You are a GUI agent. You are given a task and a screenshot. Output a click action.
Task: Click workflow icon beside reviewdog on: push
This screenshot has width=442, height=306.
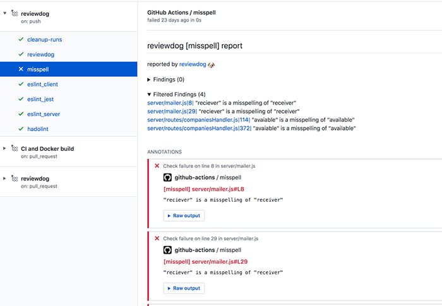pyautogui.click(x=15, y=13)
